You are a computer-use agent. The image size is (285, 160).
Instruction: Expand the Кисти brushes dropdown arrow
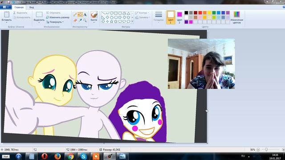click(x=94, y=23)
